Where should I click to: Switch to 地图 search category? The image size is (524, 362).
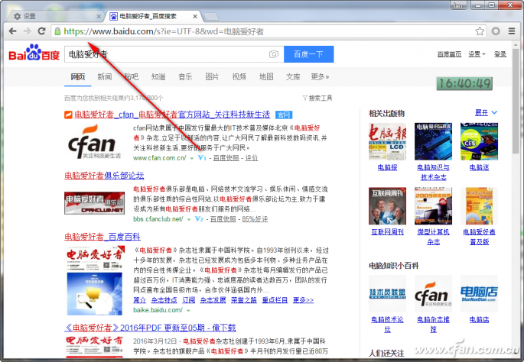[x=266, y=76]
